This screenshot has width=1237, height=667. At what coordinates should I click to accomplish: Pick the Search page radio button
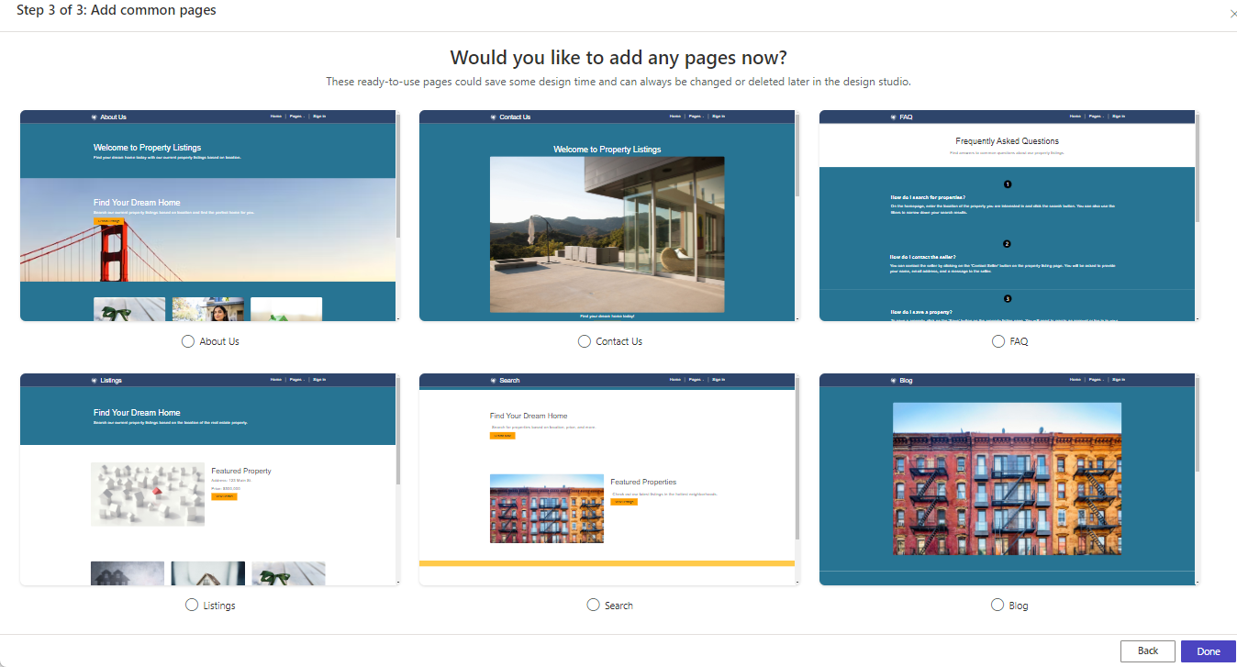pyautogui.click(x=594, y=606)
